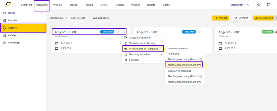277x111 pixels.
Task: Open the Dashboard tab
Action: (x=26, y=5)
